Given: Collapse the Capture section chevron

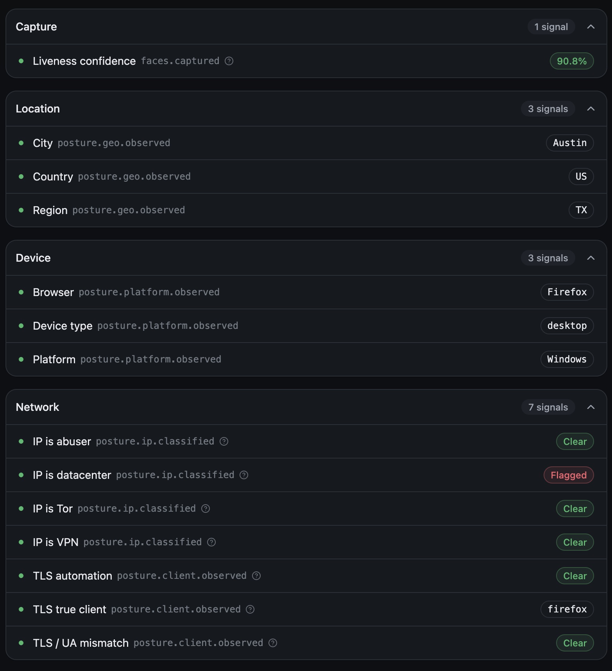Looking at the screenshot, I should pos(591,27).
